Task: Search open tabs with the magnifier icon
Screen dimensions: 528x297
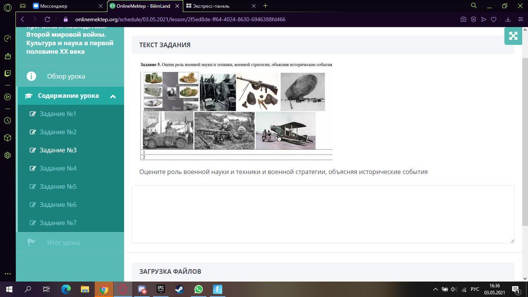Action: pos(473,6)
